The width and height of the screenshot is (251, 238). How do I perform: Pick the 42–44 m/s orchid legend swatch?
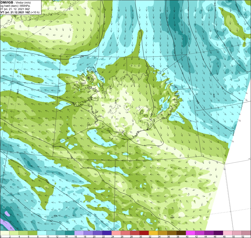200,233
